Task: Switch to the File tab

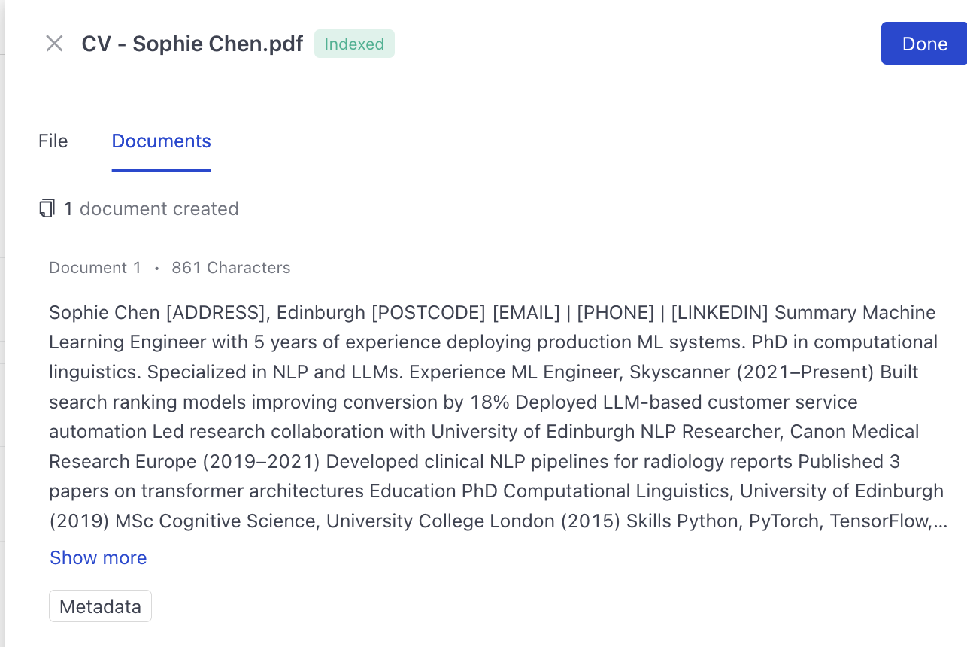Action: 53,141
